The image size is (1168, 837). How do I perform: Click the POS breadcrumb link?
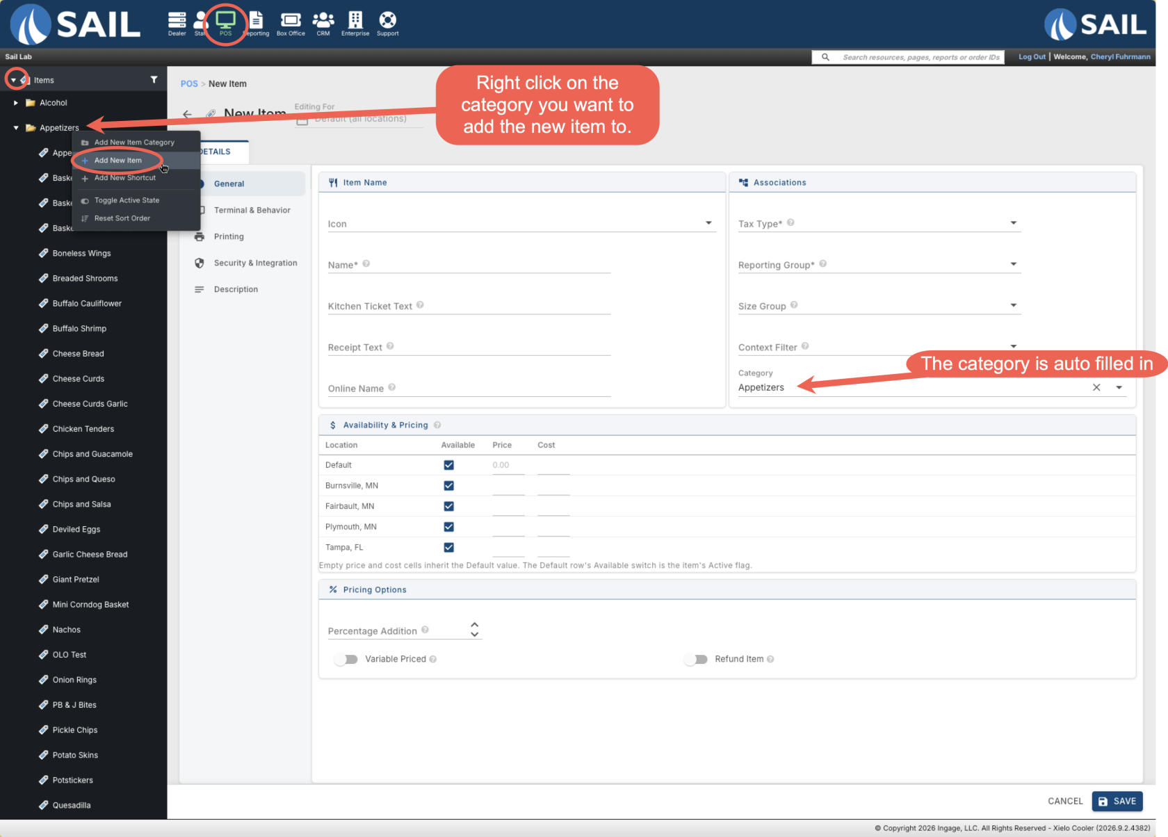click(189, 84)
